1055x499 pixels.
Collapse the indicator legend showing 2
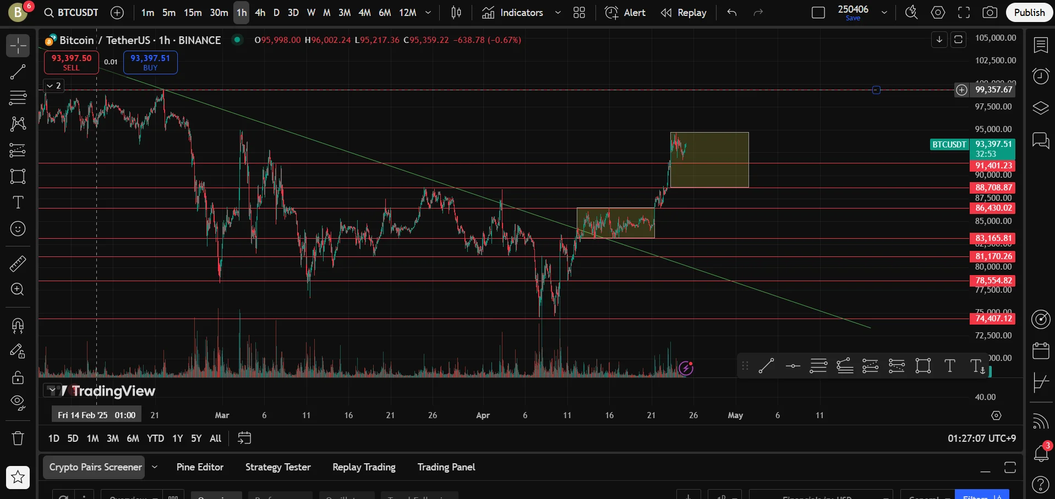(x=54, y=86)
